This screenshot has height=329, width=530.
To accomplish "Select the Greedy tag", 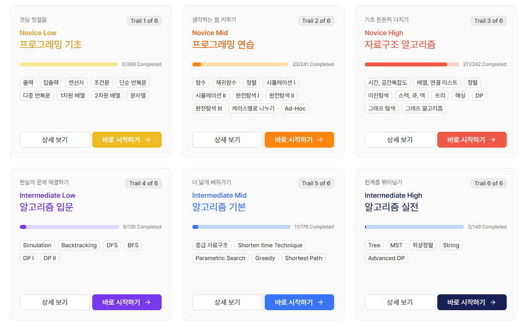I will (265, 258).
